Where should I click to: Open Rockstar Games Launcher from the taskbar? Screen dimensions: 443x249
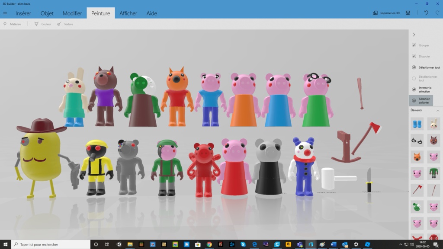point(288,244)
